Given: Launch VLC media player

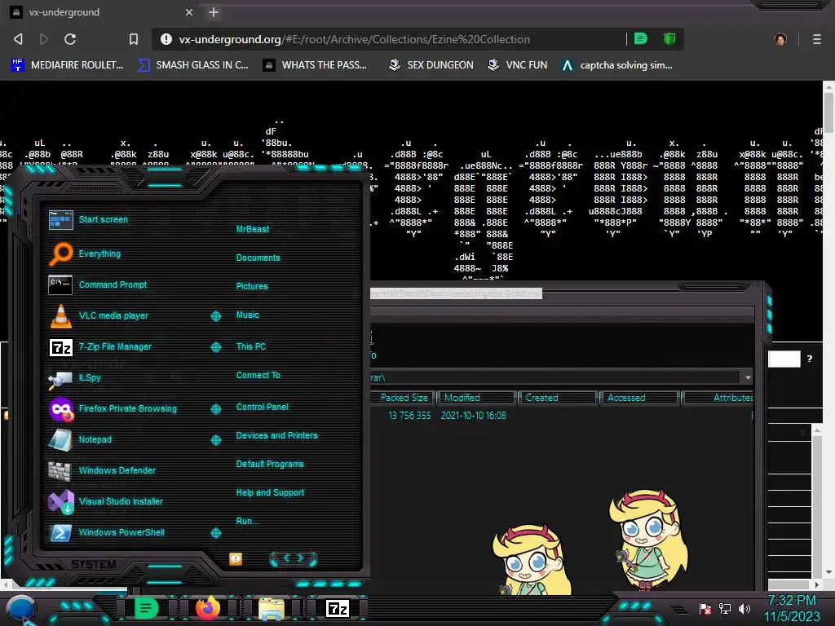Looking at the screenshot, I should (x=99, y=315).
